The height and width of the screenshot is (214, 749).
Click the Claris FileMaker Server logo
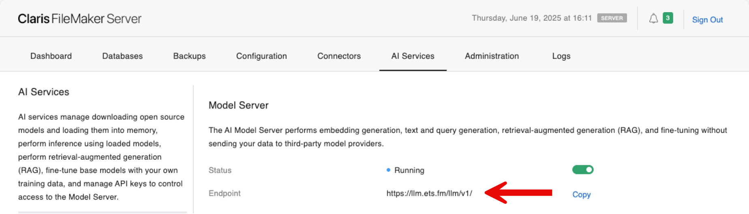[79, 19]
